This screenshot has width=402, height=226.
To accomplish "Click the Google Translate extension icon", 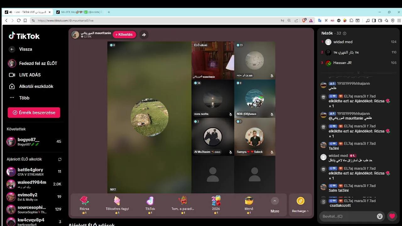I will tap(320, 20).
